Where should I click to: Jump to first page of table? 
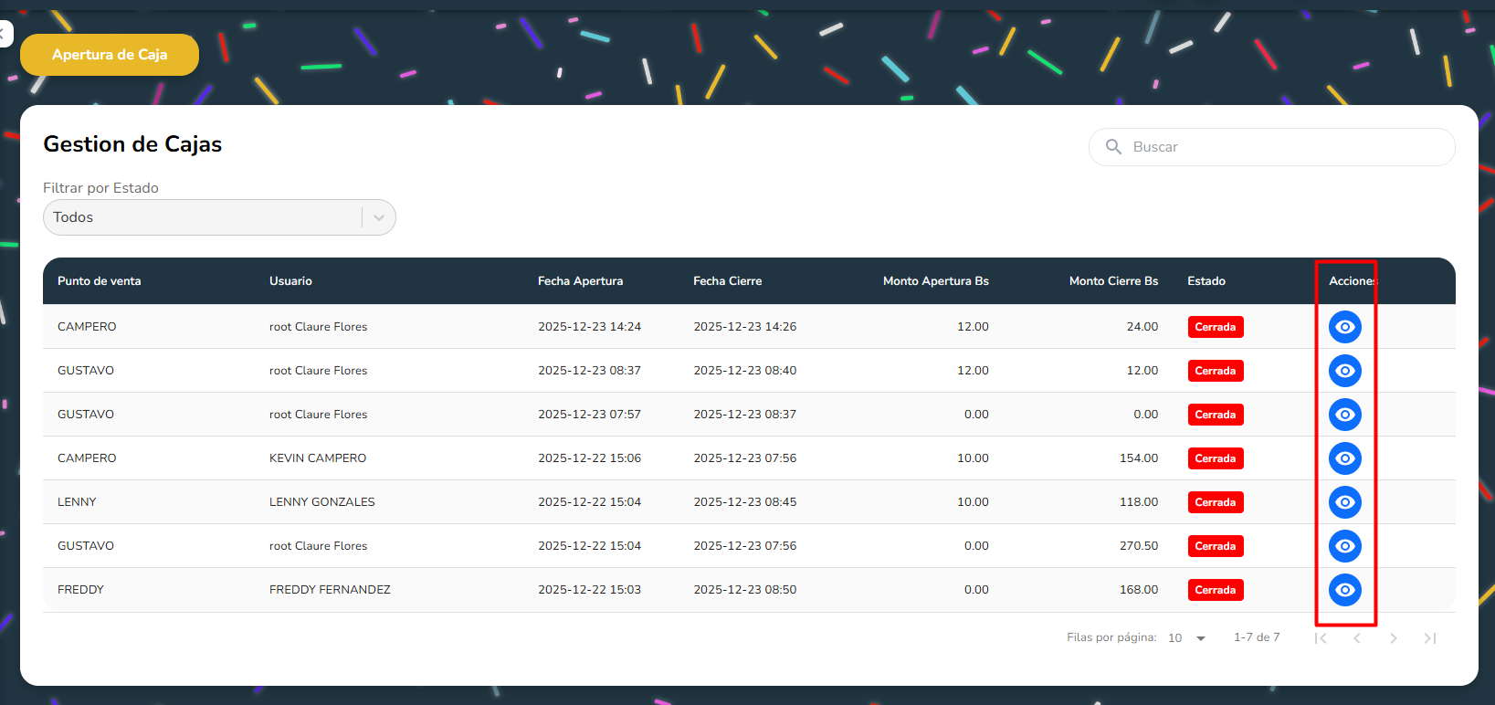tap(1321, 638)
